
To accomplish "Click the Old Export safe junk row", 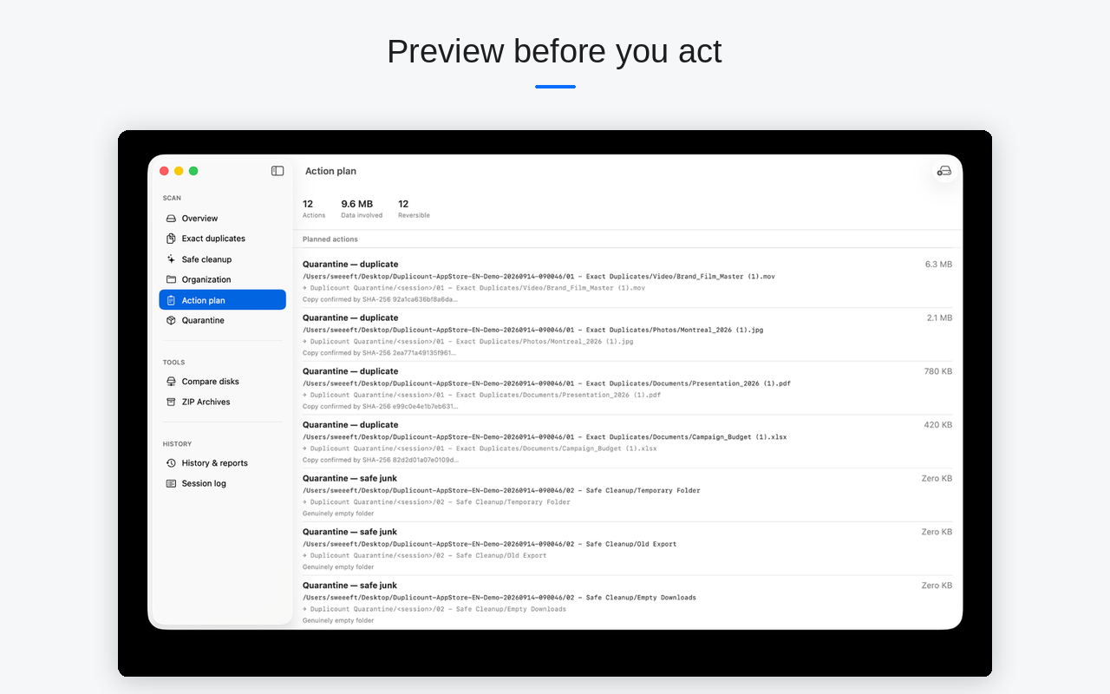I will pyautogui.click(x=628, y=549).
